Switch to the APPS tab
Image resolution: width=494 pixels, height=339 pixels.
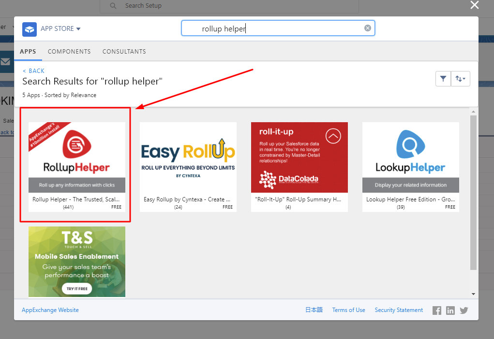[28, 51]
